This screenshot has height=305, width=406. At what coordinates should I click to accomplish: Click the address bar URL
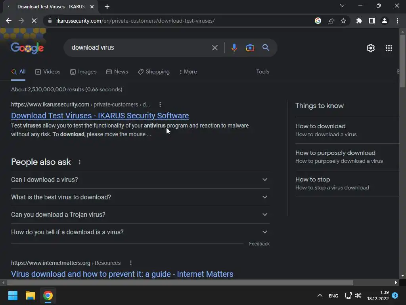click(x=136, y=21)
